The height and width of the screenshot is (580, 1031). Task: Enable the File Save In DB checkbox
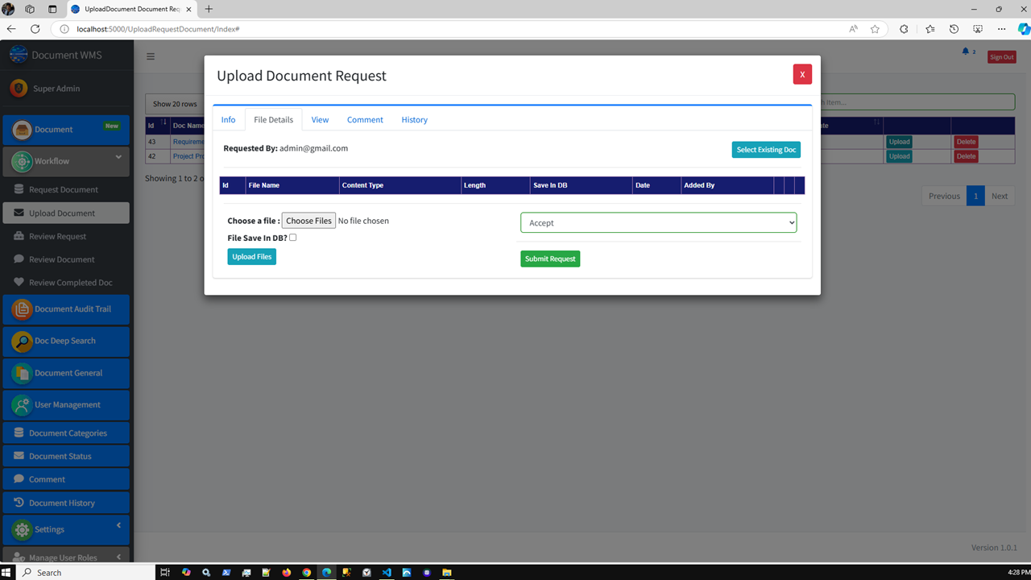coord(292,237)
